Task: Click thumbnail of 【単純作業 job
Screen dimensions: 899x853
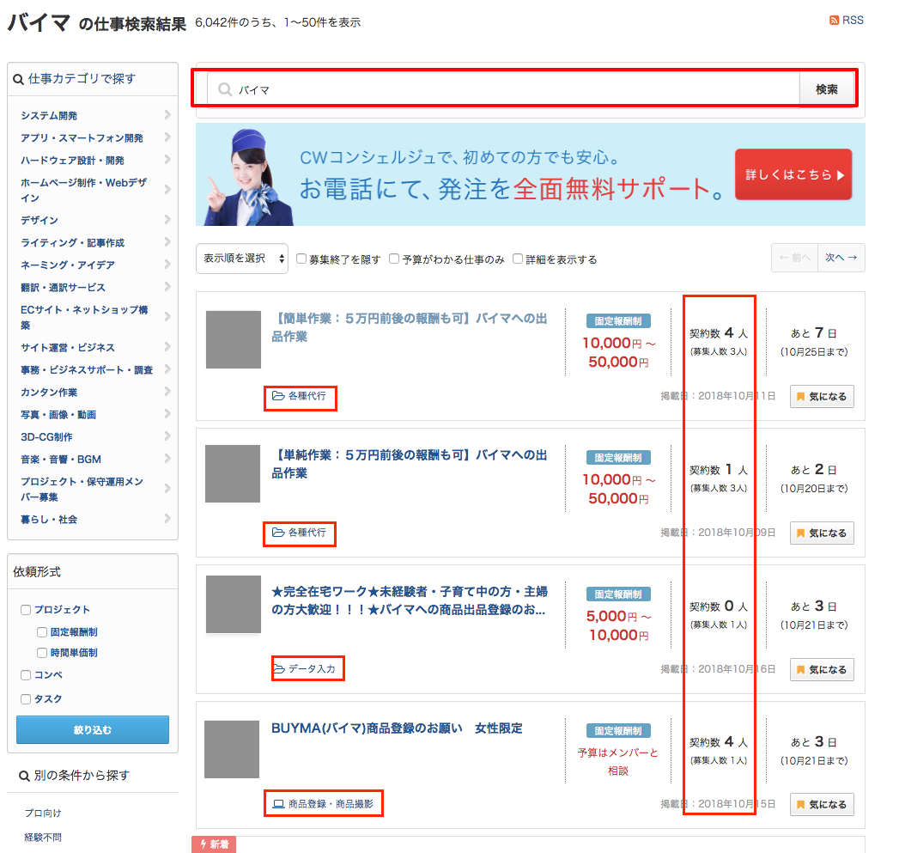Action: 233,474
